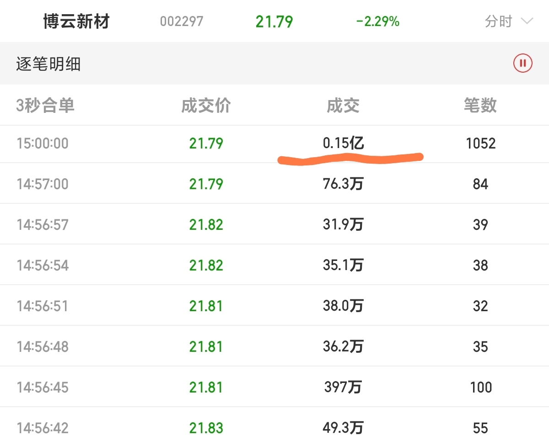Image resolution: width=549 pixels, height=446 pixels.
Task: Select the 14:56:57 row timestamp
Action: [x=43, y=225]
